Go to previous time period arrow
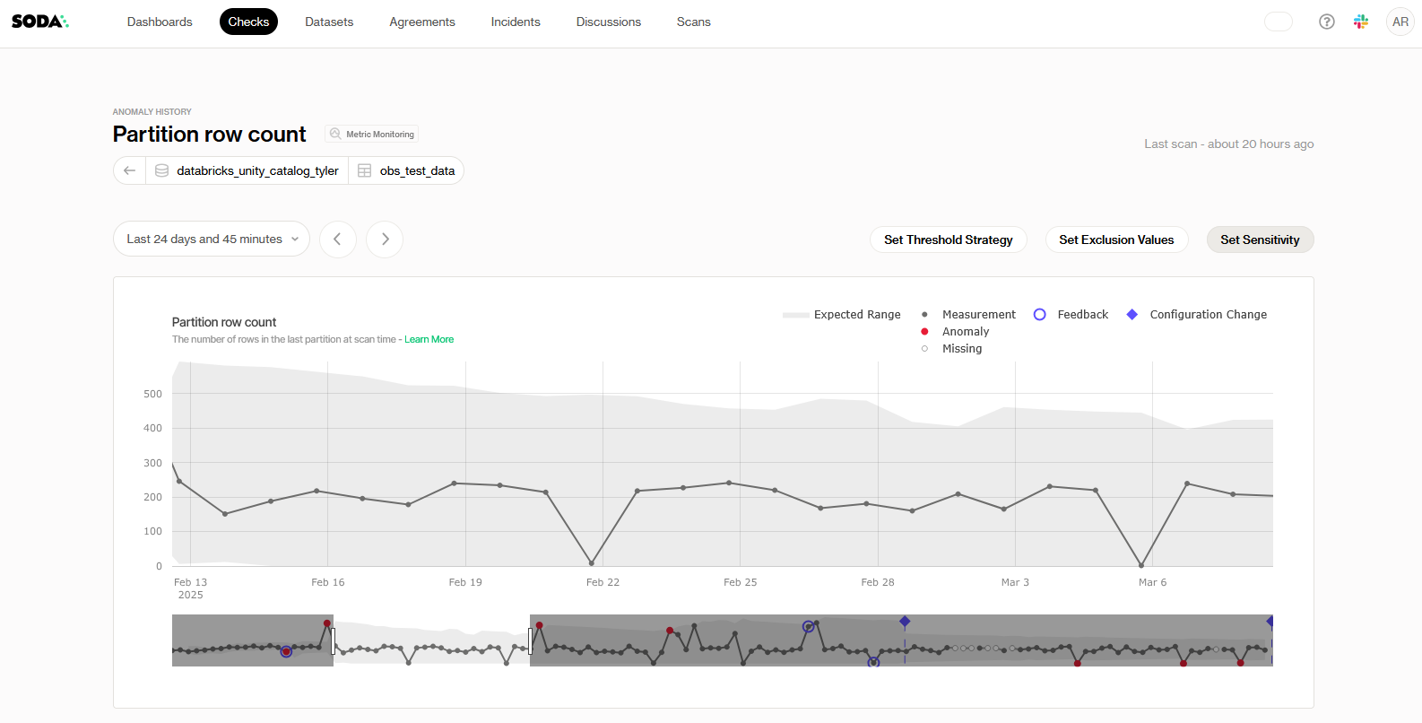Image resolution: width=1422 pixels, height=723 pixels. [338, 240]
